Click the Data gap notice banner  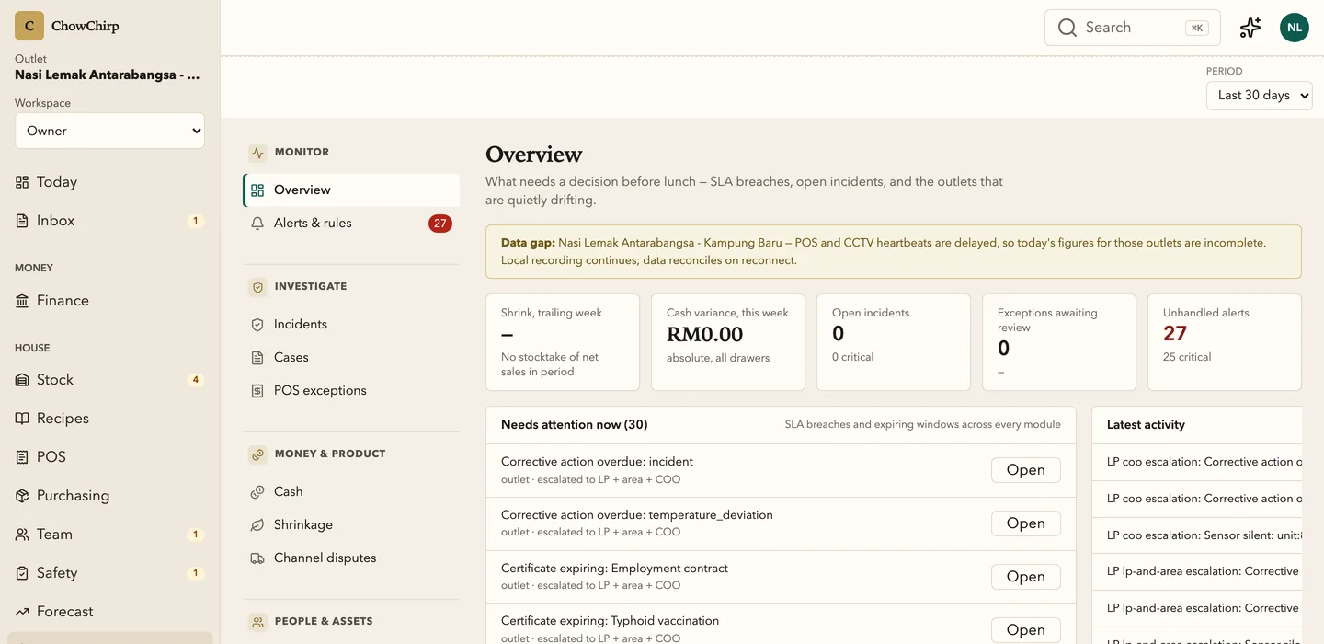894,252
